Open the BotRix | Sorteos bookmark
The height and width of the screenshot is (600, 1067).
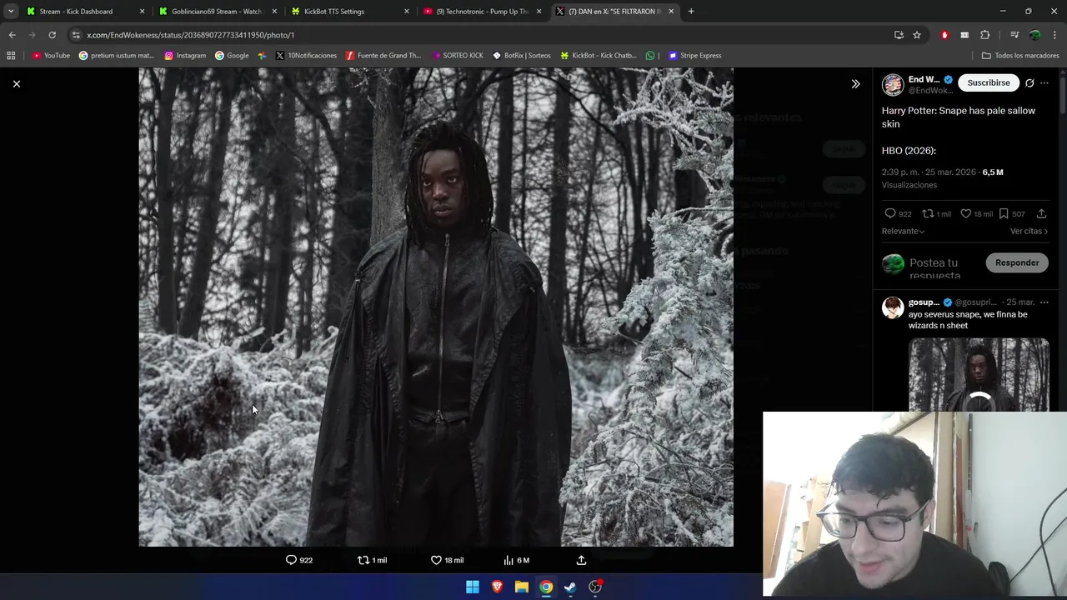(522, 55)
